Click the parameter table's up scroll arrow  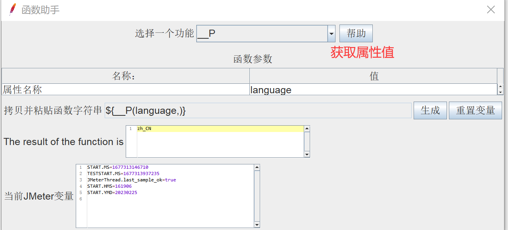pos(500,87)
